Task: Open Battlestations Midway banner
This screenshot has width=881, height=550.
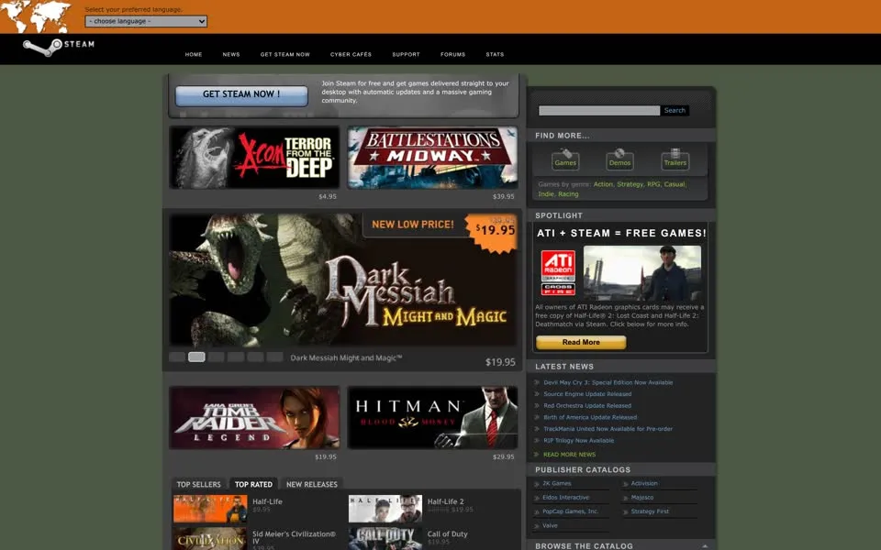Action: pyautogui.click(x=432, y=157)
